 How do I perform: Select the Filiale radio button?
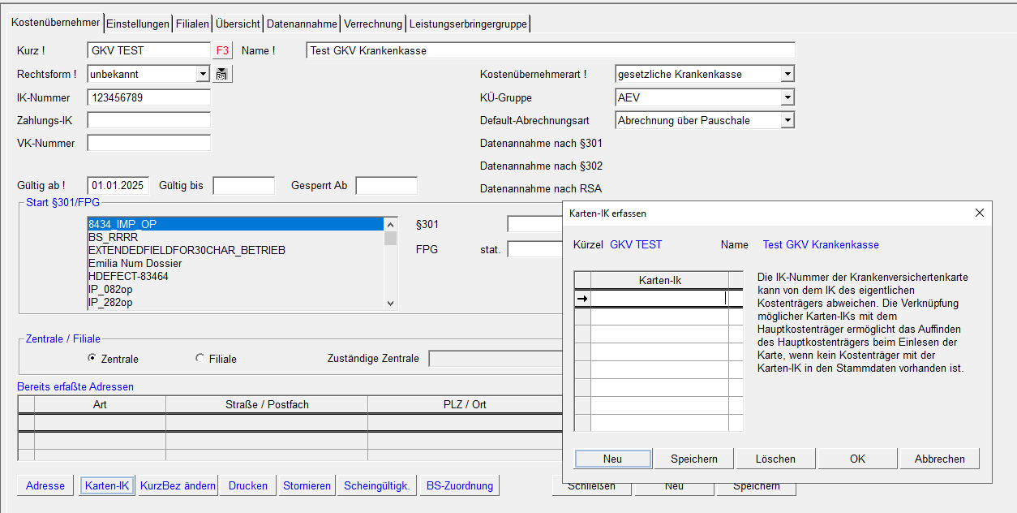[200, 358]
